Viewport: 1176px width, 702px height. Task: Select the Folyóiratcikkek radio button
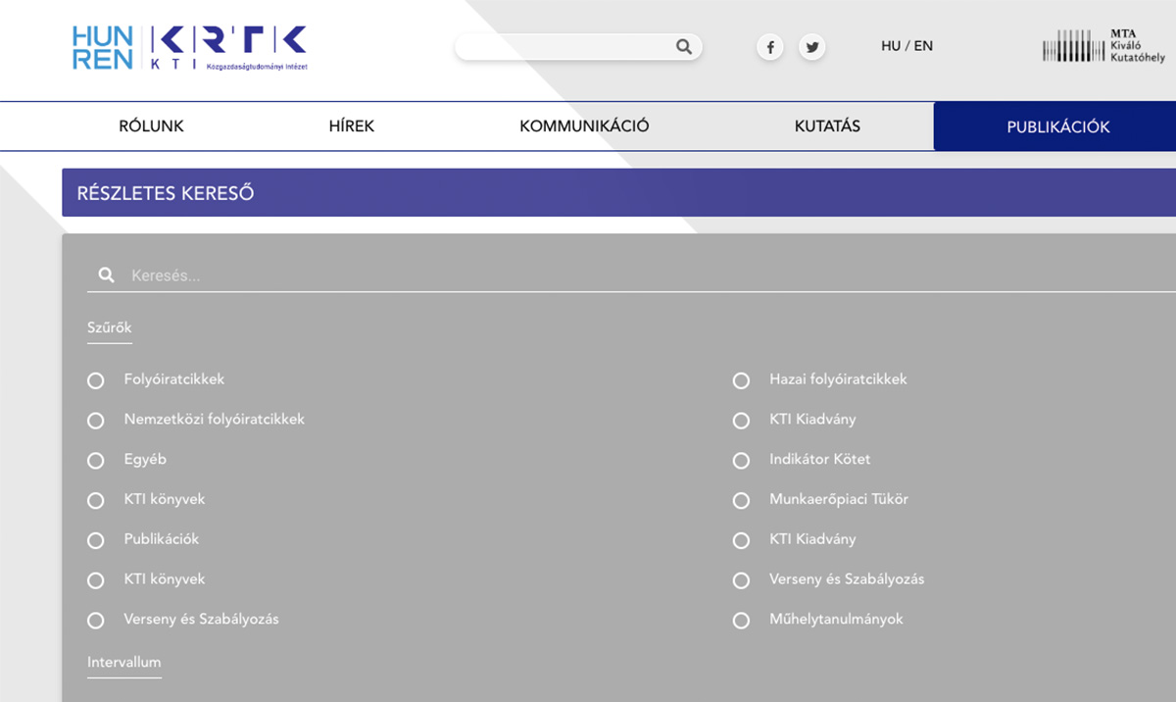pos(96,380)
